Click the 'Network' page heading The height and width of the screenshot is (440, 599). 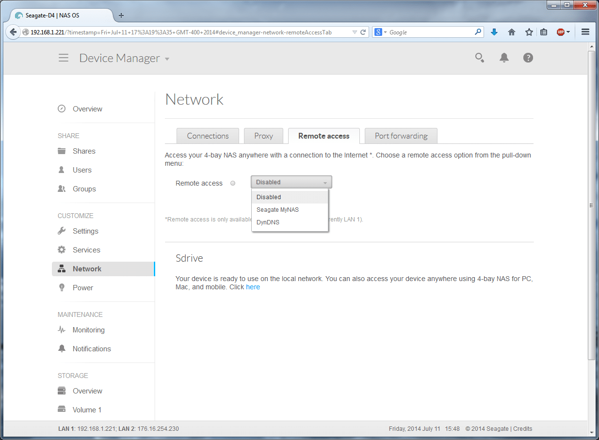[x=194, y=99]
